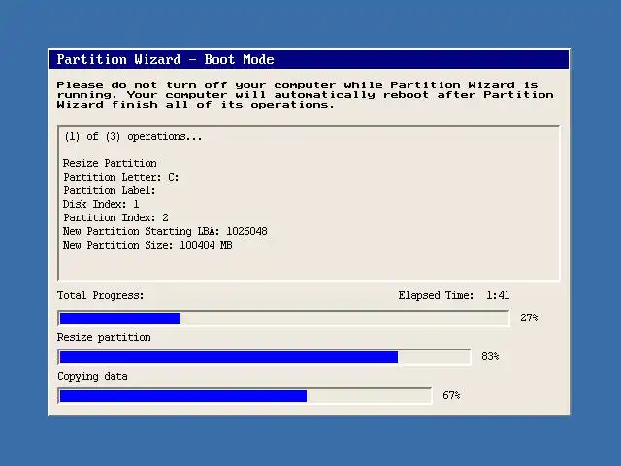Click the 'Disk Index: 1' line
621x466 pixels.
coord(101,204)
